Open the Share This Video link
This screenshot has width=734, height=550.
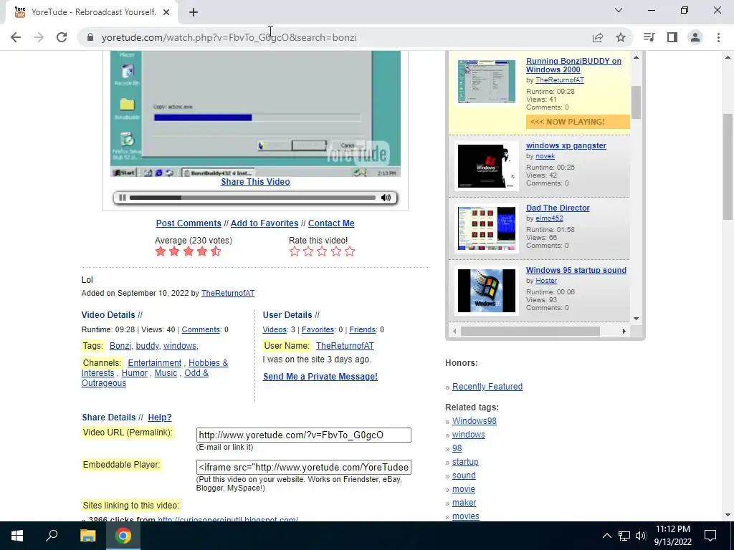point(255,182)
